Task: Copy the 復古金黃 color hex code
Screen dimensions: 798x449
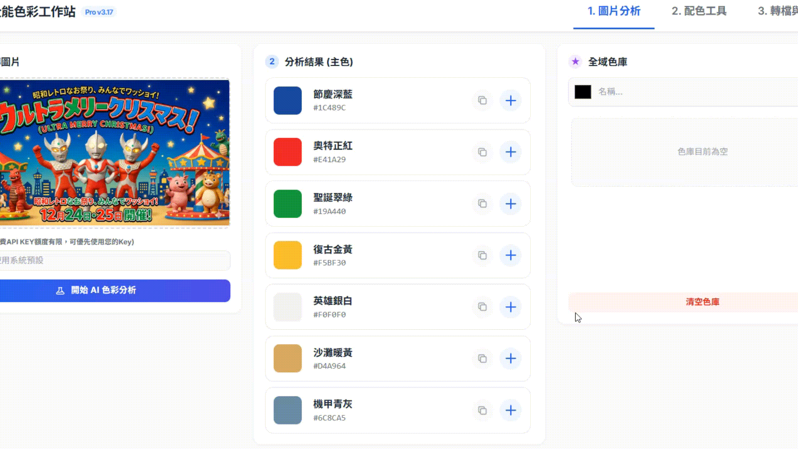Action: (x=482, y=256)
